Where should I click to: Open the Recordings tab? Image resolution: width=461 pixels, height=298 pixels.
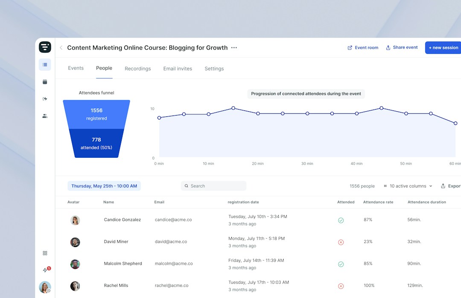137,68
